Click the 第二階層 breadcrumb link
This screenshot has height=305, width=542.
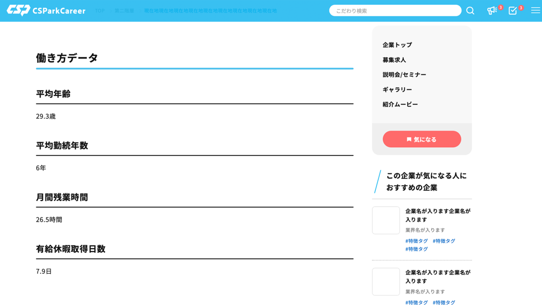tap(124, 11)
